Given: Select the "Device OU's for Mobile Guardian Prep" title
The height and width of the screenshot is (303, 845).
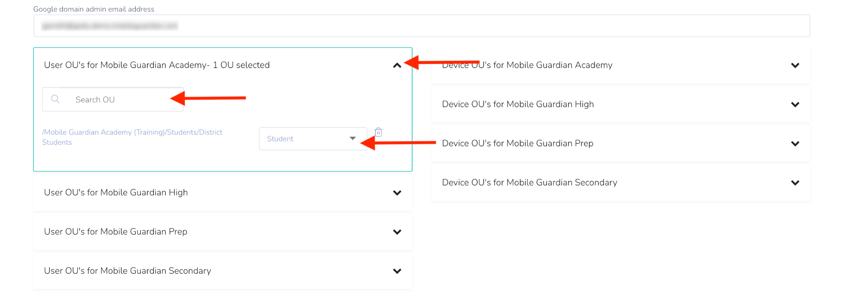Looking at the screenshot, I should [517, 143].
